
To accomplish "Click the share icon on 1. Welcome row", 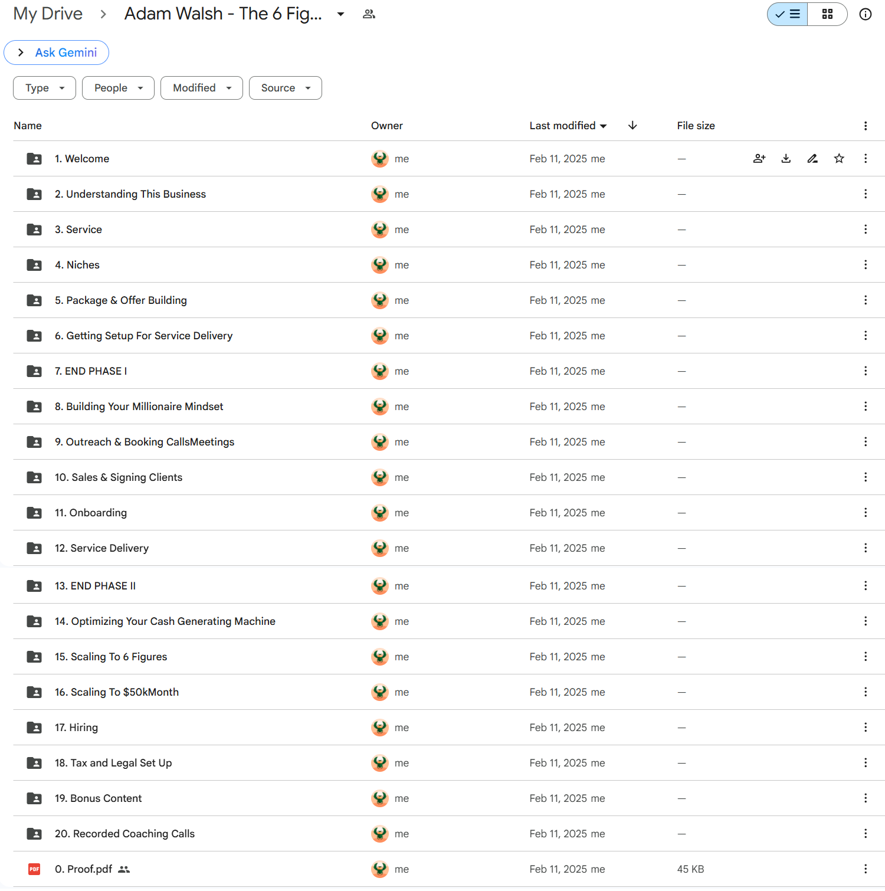I will point(759,158).
